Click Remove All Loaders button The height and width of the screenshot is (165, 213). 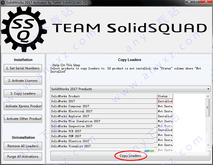(x=23, y=146)
